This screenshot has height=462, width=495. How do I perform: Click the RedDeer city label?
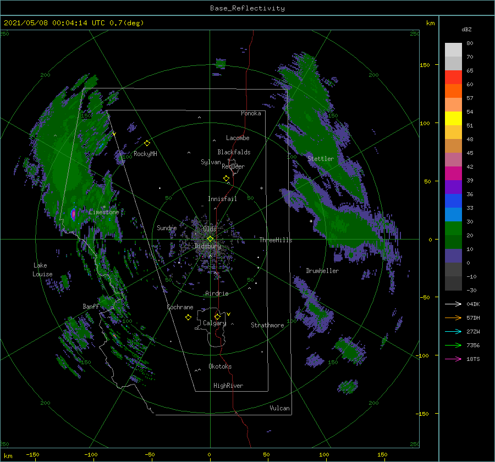[233, 166]
